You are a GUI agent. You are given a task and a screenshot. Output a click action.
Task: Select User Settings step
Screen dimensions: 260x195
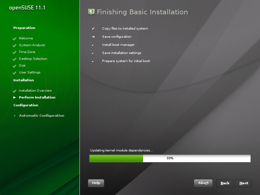30,72
